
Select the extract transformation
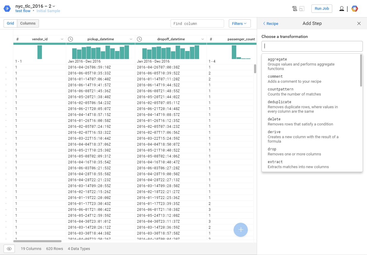(x=311, y=164)
